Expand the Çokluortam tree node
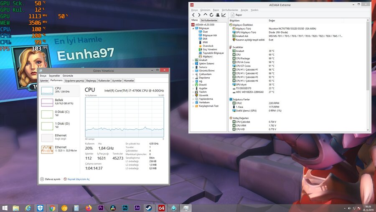The height and width of the screenshot is (212, 376). click(x=193, y=74)
